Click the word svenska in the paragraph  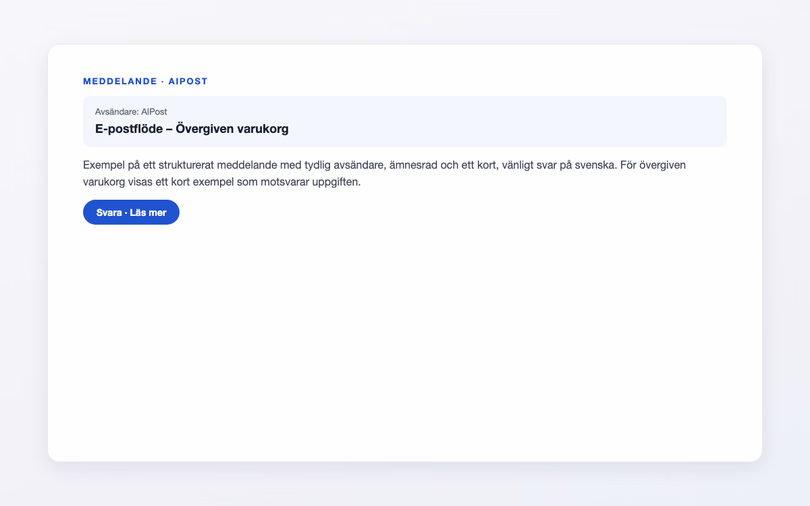click(x=592, y=165)
